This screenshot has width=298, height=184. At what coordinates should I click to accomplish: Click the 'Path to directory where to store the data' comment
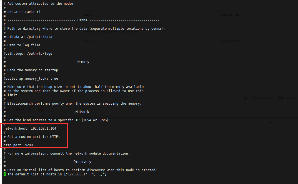pyautogui.click(x=84, y=29)
